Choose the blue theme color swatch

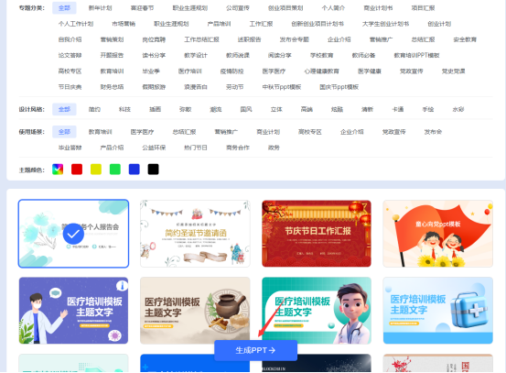coord(135,169)
